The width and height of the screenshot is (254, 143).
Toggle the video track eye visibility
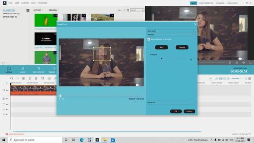[7, 90]
